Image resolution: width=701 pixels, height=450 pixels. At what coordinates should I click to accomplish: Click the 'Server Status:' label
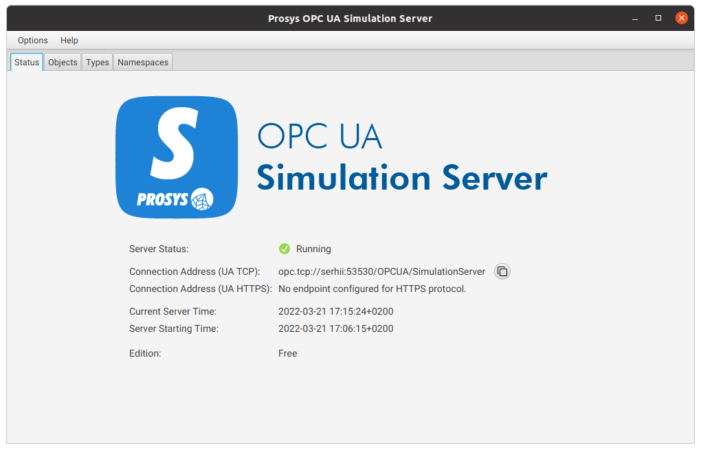(159, 249)
